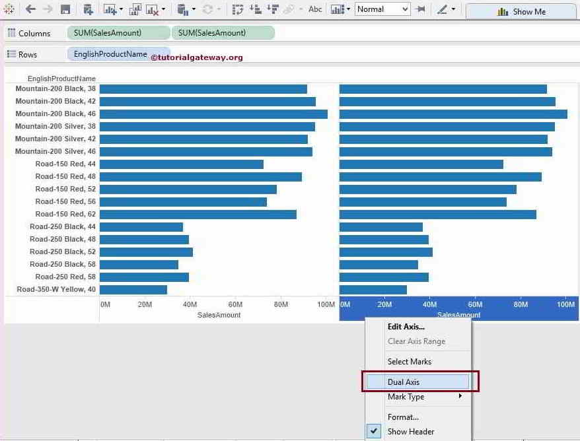Click the Columns shelf grid icon
This screenshot has width=580, height=441.
[x=11, y=32]
